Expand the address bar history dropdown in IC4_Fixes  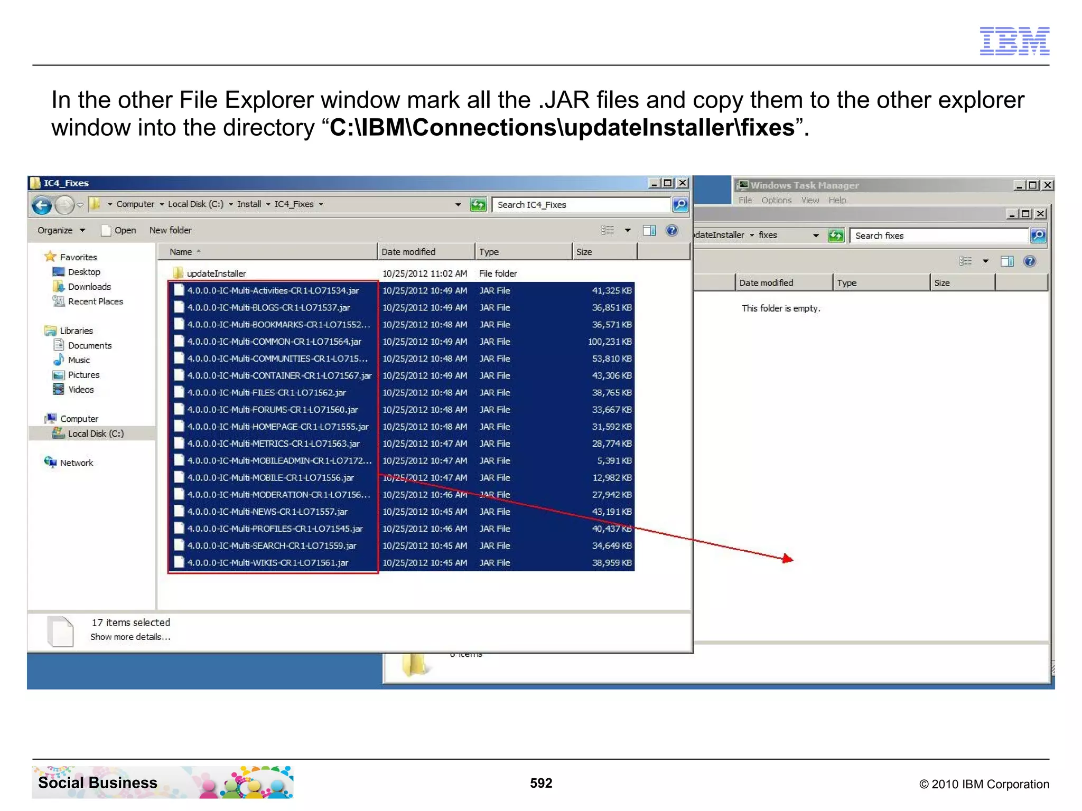[x=458, y=204]
